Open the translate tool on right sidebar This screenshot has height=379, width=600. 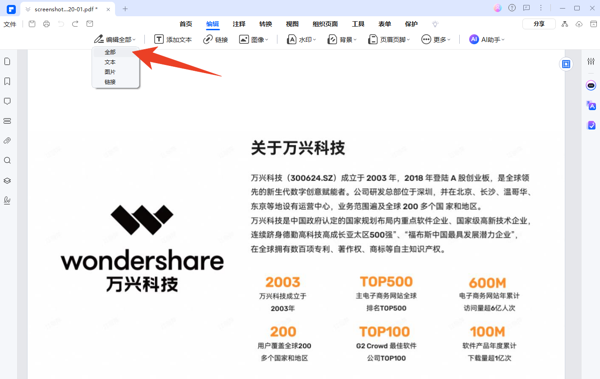(x=591, y=106)
